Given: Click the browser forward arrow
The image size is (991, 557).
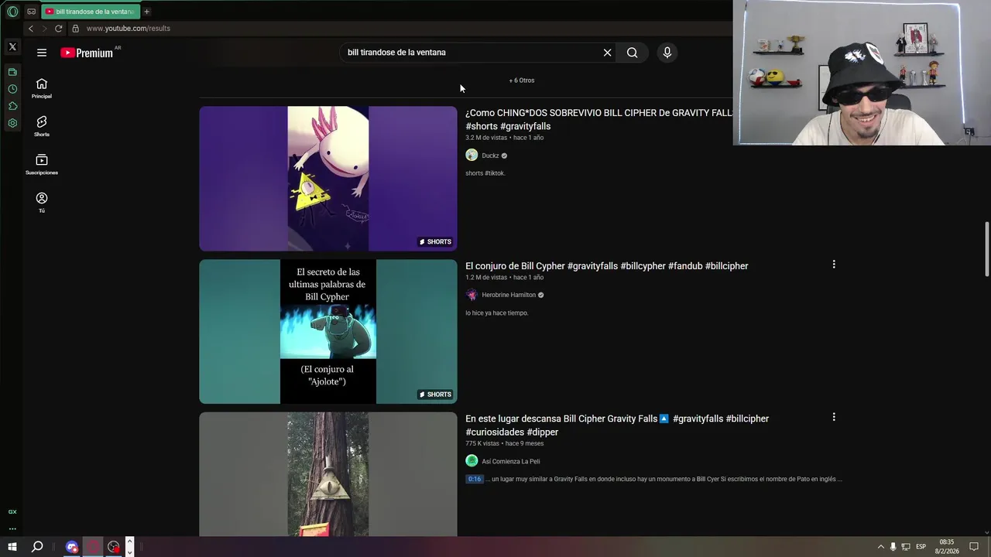Looking at the screenshot, I should click(x=44, y=29).
